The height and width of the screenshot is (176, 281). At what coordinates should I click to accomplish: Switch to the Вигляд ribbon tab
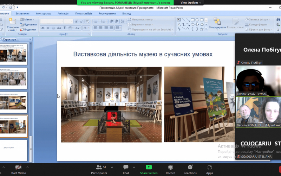point(126,13)
